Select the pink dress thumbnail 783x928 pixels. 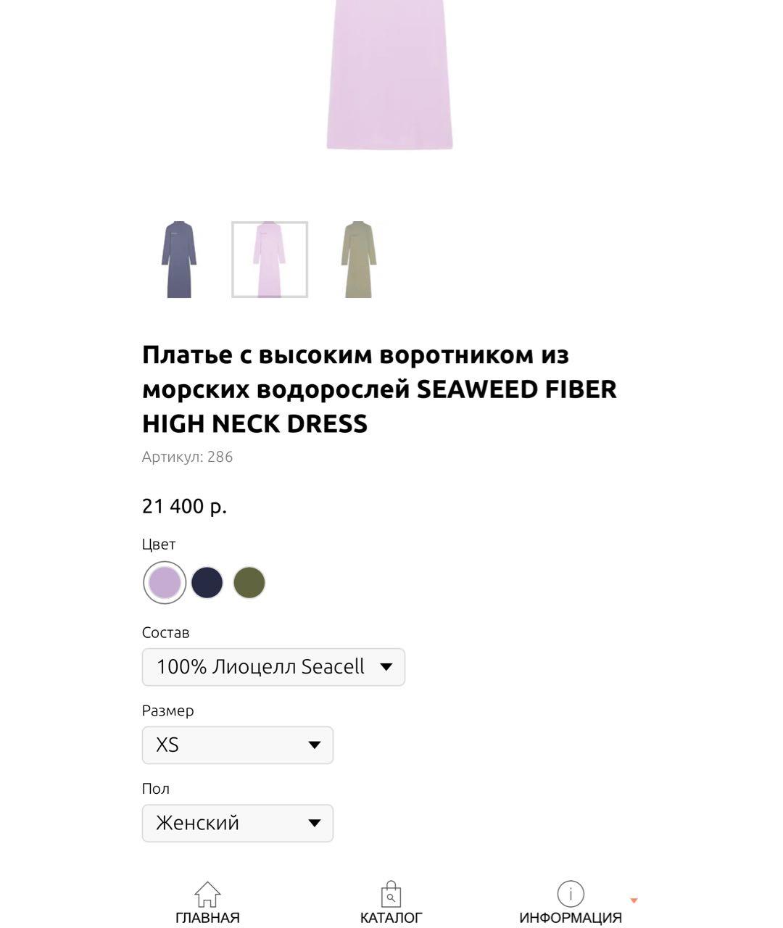[x=270, y=260]
